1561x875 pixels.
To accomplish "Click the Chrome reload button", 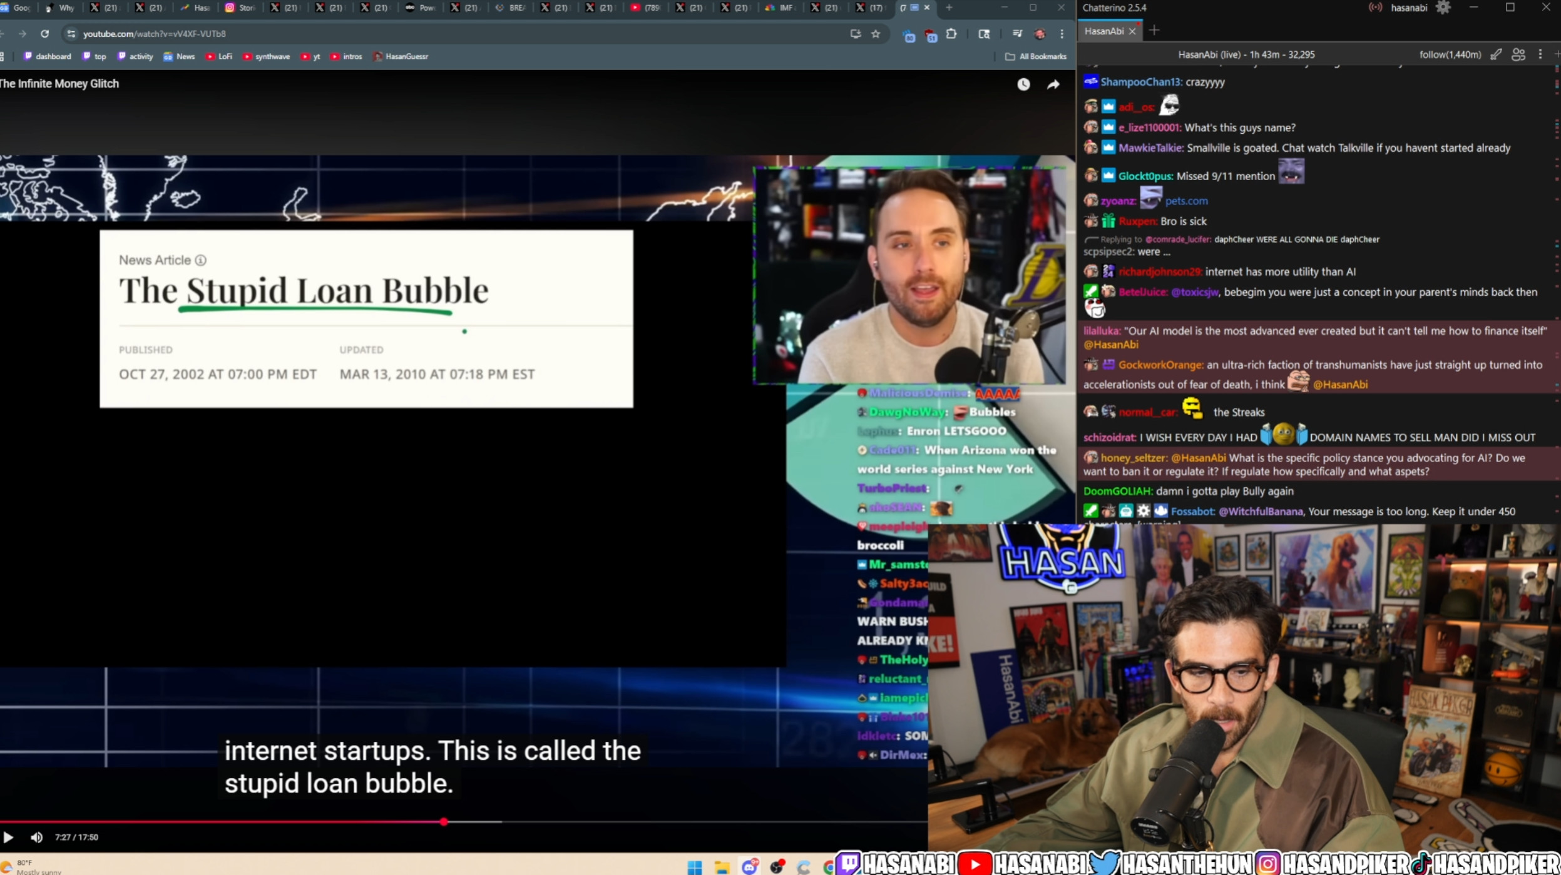I will (x=44, y=34).
